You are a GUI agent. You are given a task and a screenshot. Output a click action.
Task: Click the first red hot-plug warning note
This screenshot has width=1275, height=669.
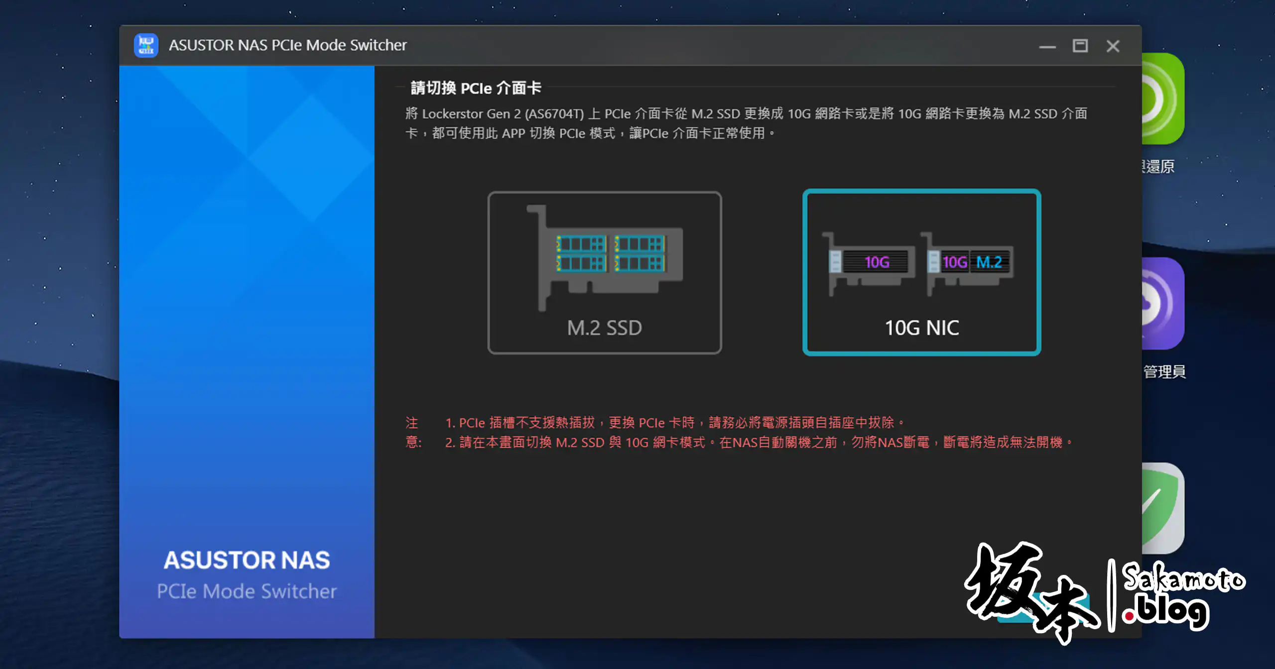click(x=675, y=423)
